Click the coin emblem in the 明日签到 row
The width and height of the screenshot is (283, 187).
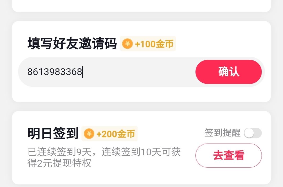point(89,133)
